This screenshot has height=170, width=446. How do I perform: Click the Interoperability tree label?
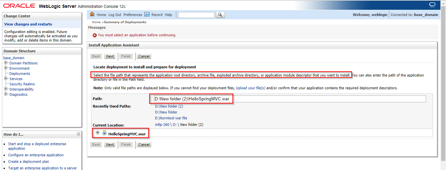point(22,89)
